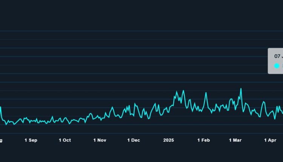Select the 1 Mar axis label
Viewport: 283px width, 162px height.
pyautogui.click(x=235, y=140)
